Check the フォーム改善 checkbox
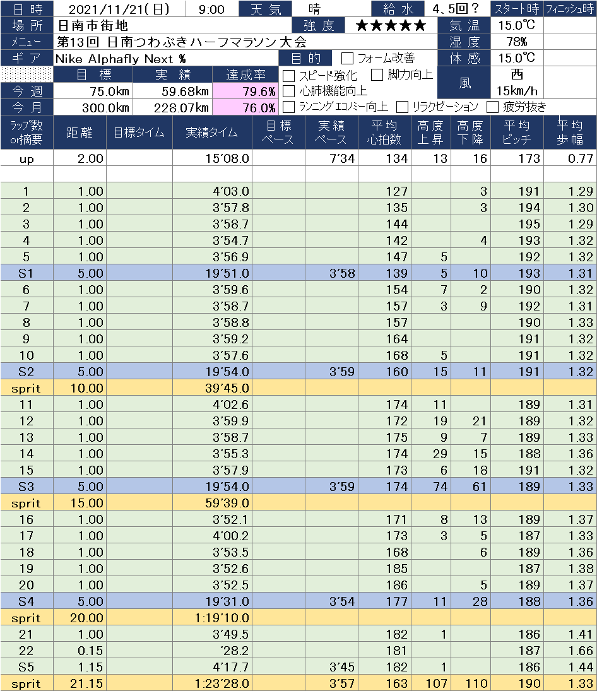Image resolution: width=597 pixels, height=691 pixels. click(x=347, y=59)
